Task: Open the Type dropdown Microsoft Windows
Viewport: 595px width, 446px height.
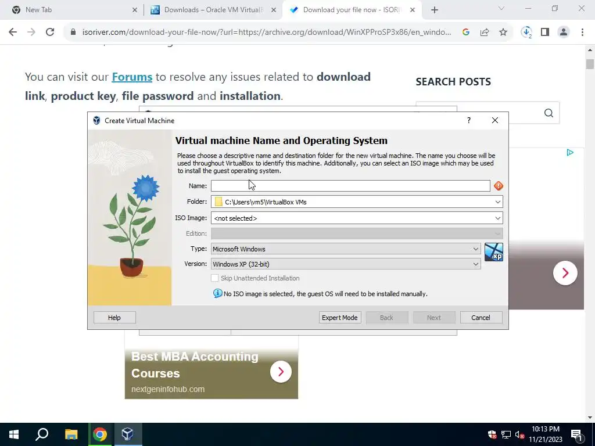Action: (x=346, y=249)
